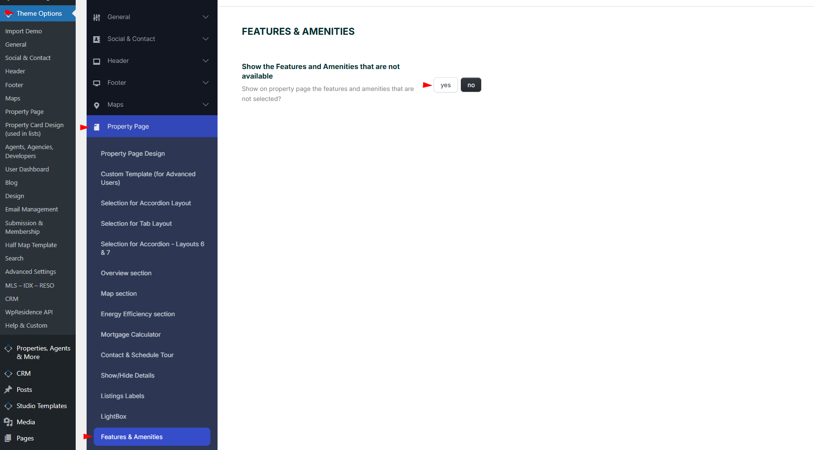Click the General sliders icon
814x450 pixels.
97,18
